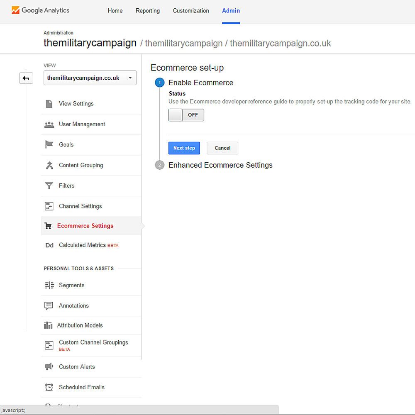Click the 'PERSONAL TOOLS & ASSETS' section heading
The image size is (415, 415).
pos(78,269)
